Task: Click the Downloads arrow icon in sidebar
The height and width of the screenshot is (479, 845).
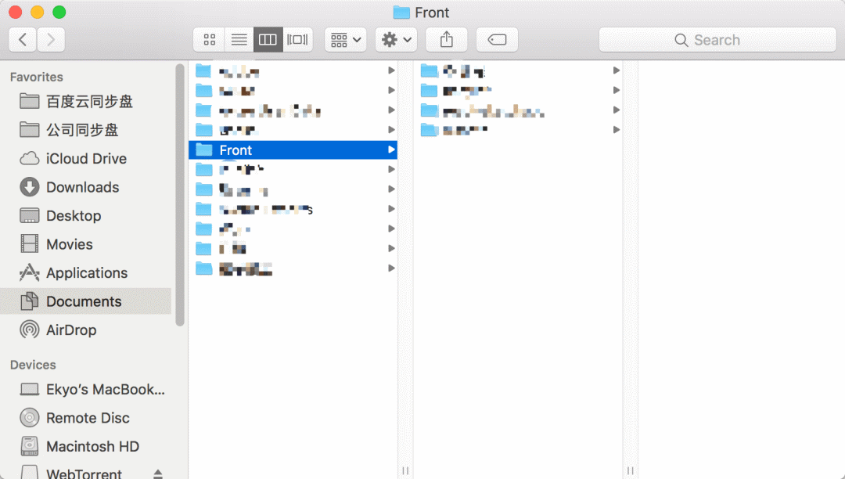Action: (x=29, y=187)
